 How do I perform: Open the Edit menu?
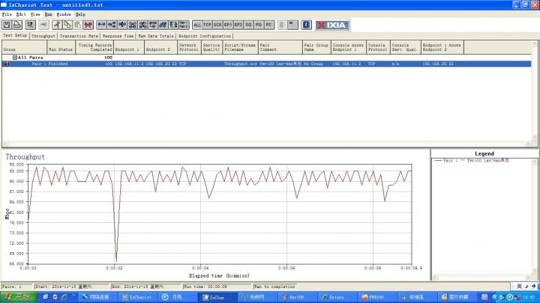coord(21,14)
